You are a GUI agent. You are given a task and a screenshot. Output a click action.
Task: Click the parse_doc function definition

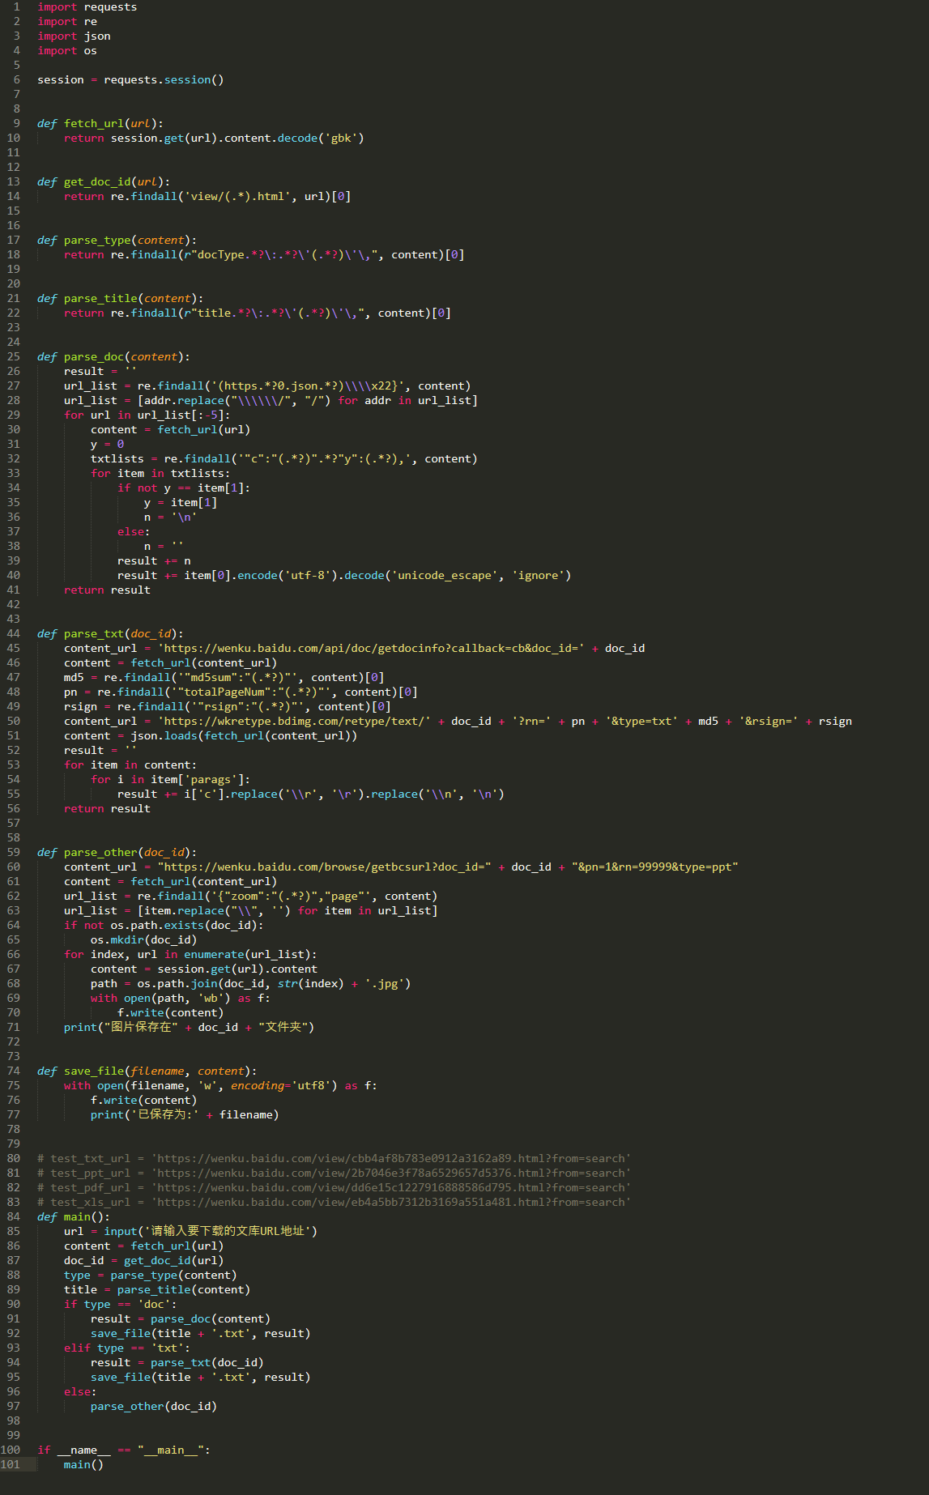(94, 356)
